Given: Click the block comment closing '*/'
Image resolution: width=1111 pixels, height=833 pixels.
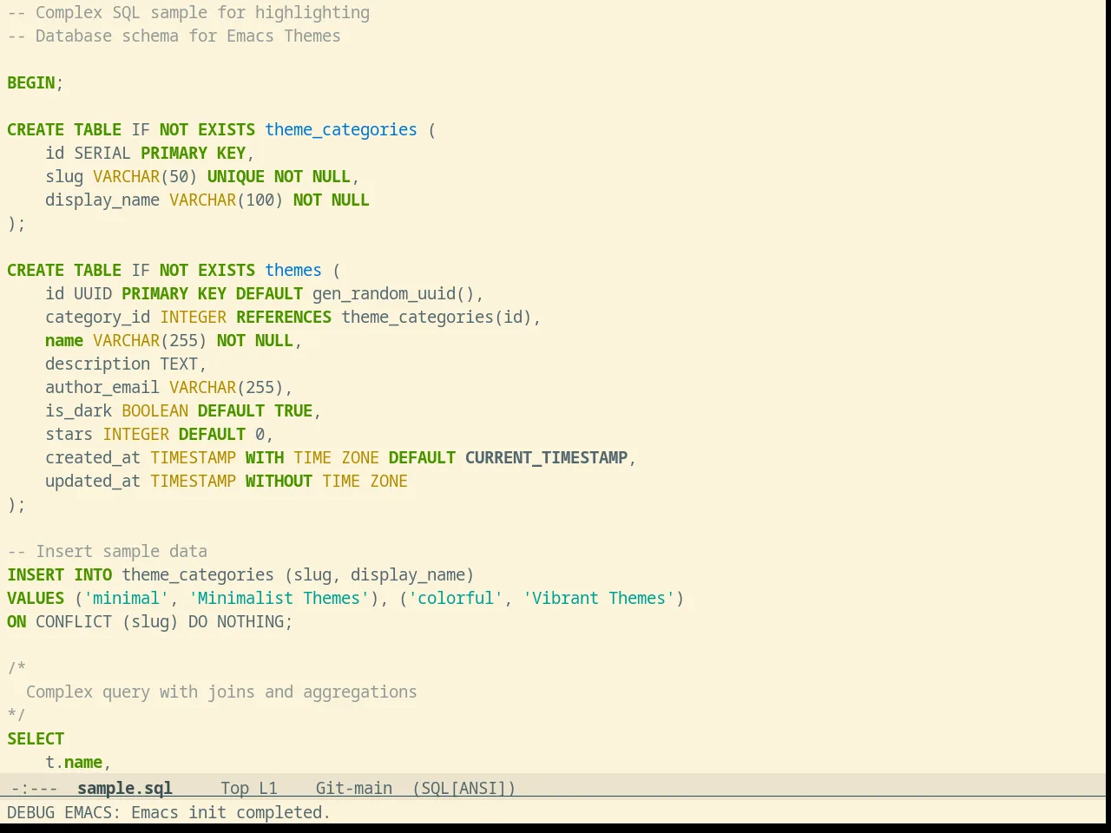Looking at the screenshot, I should click(x=16, y=715).
